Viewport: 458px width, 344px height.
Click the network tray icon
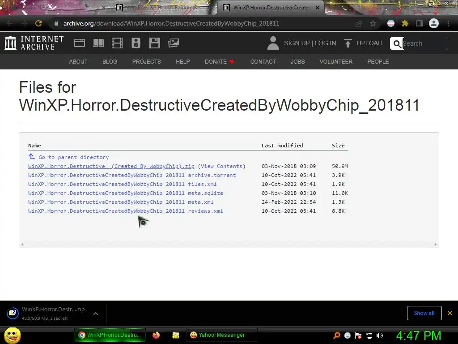[x=369, y=335]
